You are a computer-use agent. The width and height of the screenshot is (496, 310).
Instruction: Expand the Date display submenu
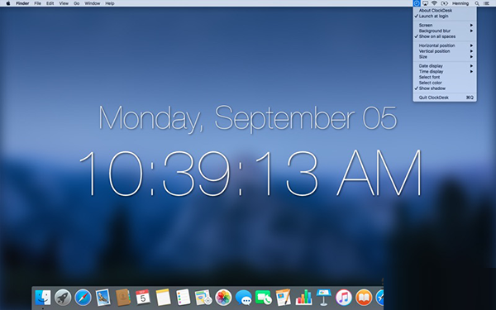click(x=445, y=66)
